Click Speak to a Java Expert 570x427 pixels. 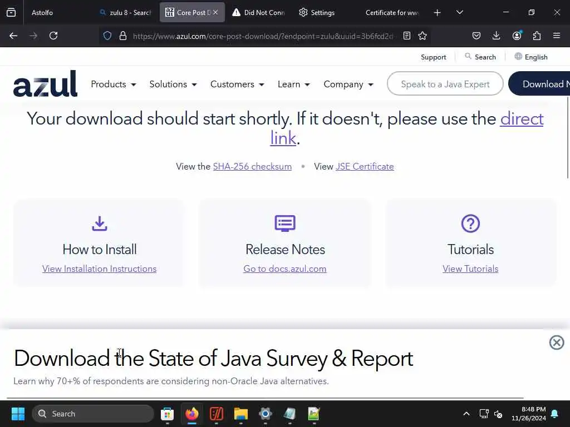[x=445, y=84]
